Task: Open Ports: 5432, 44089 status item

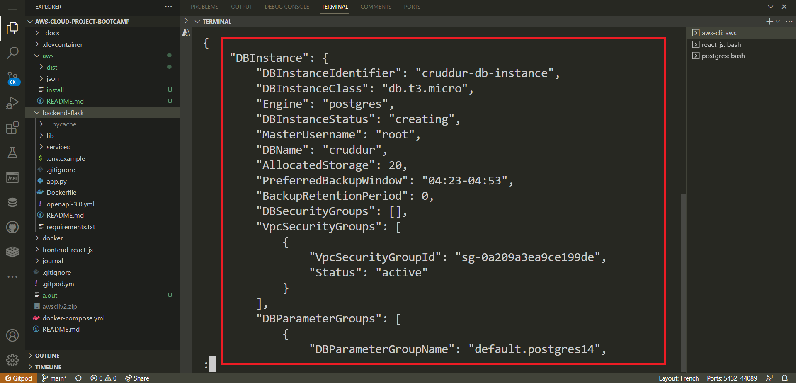Action: coord(732,378)
